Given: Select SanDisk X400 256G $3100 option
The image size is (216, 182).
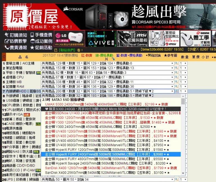Looking at the screenshot, I should 111,172.
